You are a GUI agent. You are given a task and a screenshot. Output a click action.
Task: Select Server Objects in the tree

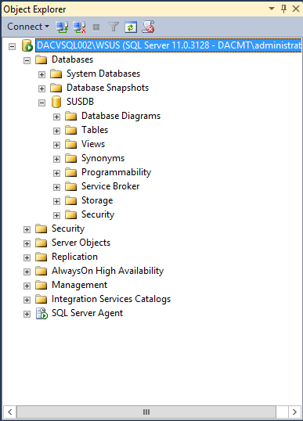coord(81,243)
